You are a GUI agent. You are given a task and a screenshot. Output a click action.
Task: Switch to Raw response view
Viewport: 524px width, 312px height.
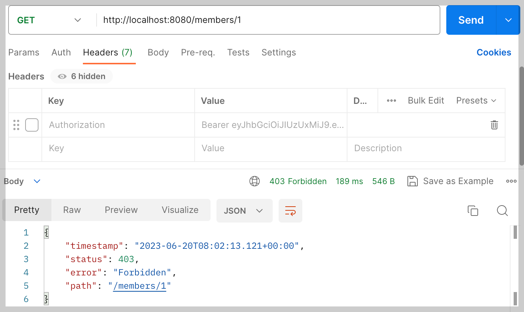tap(72, 210)
